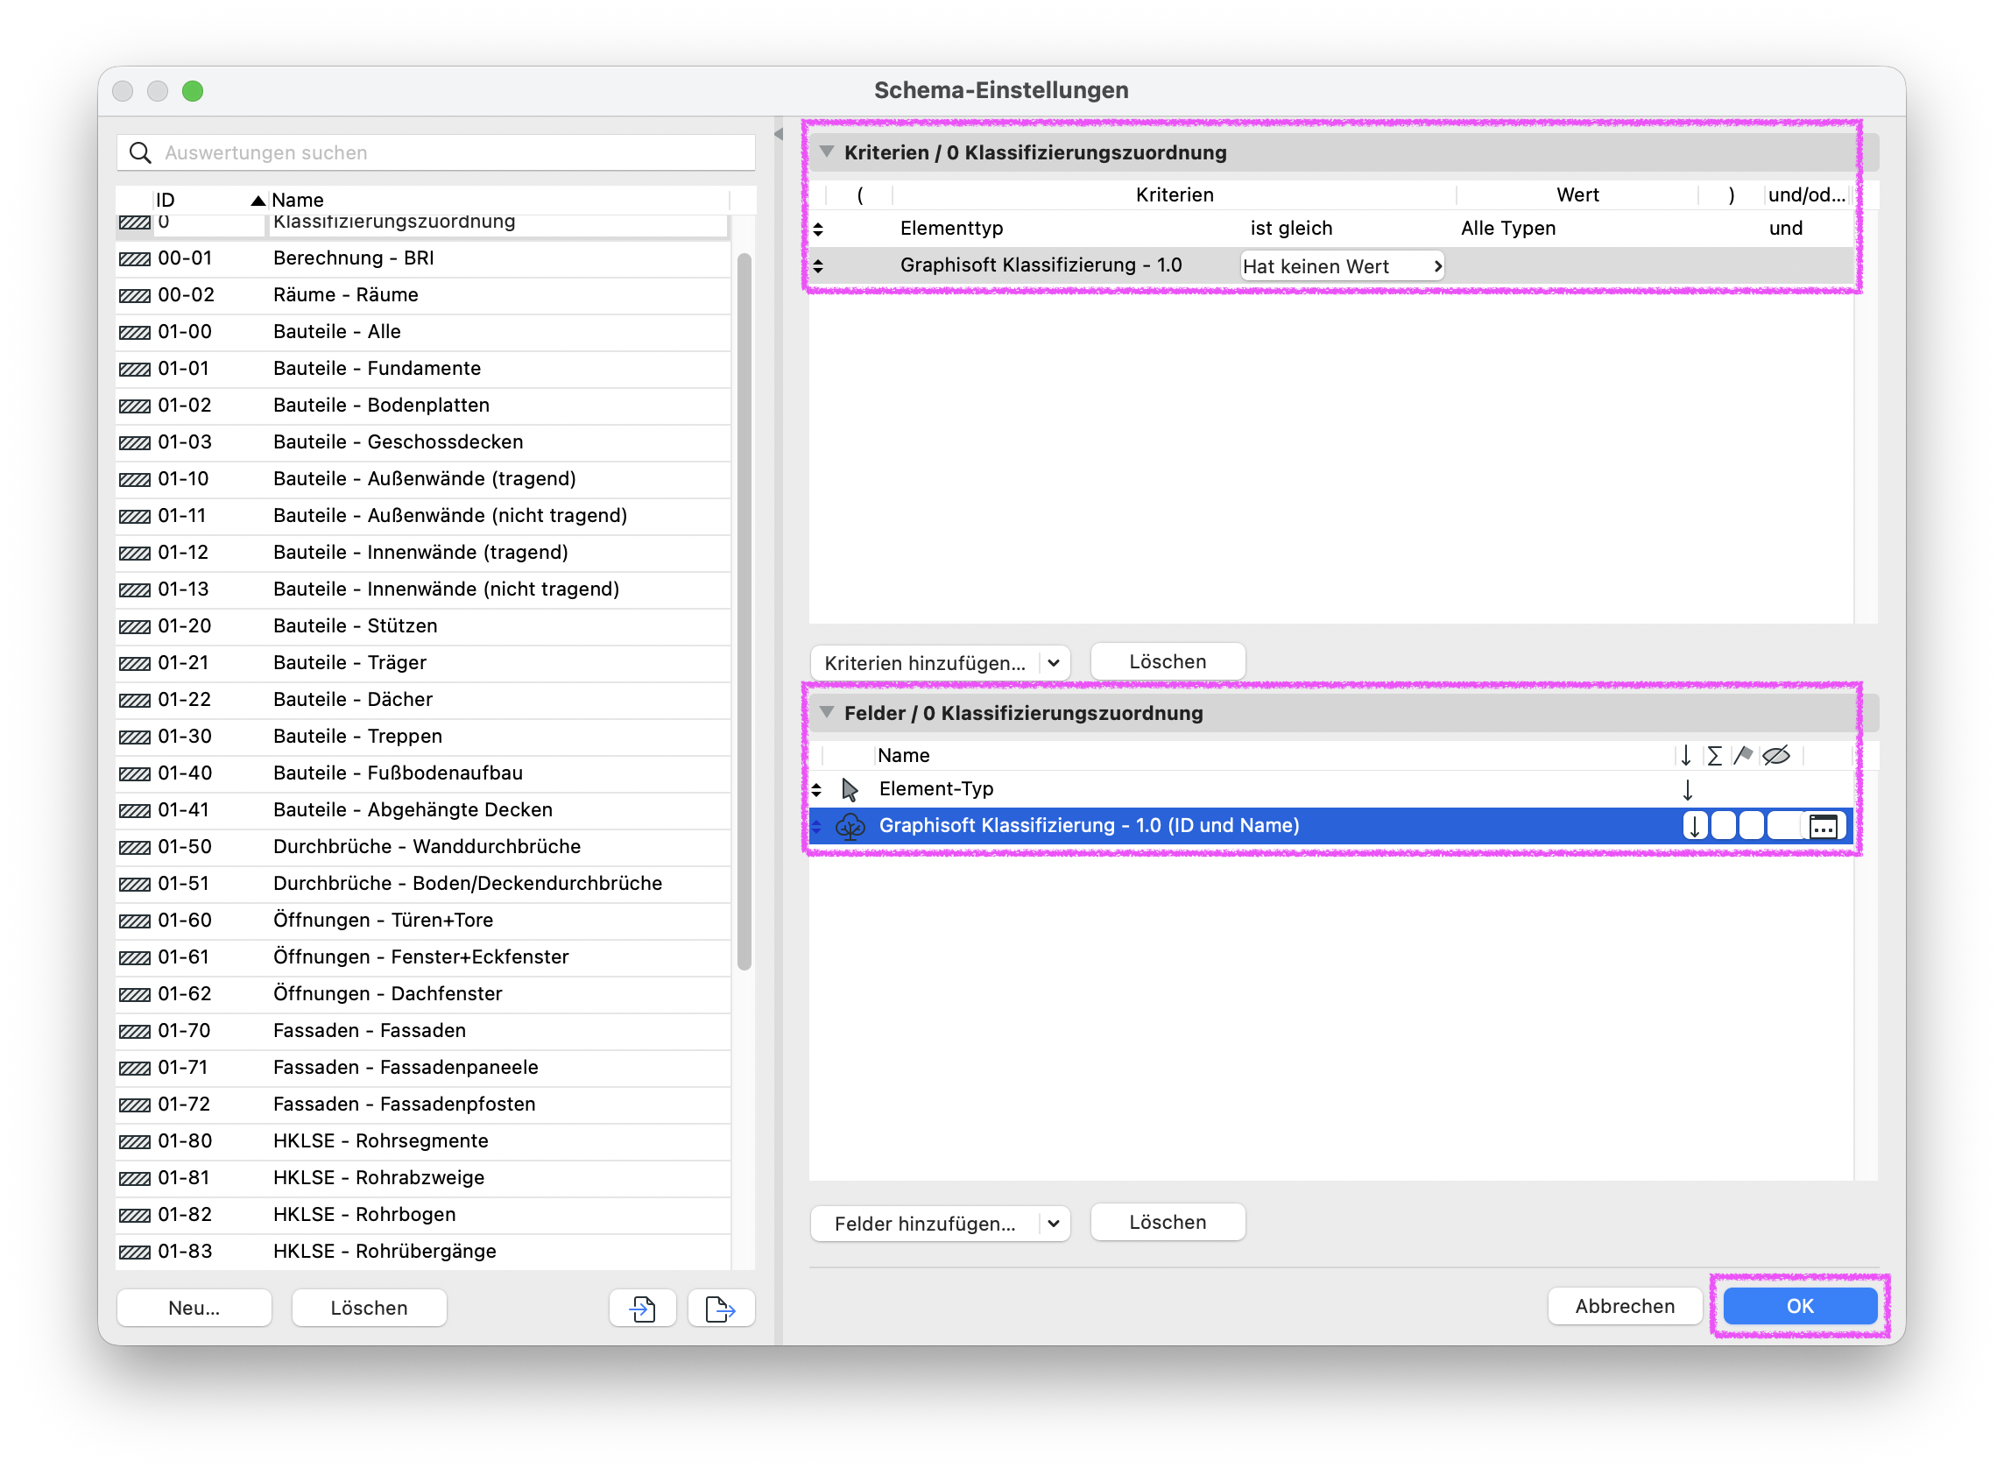This screenshot has width=2004, height=1475.
Task: Click the hatch icon of row 00-01
Action: point(135,259)
